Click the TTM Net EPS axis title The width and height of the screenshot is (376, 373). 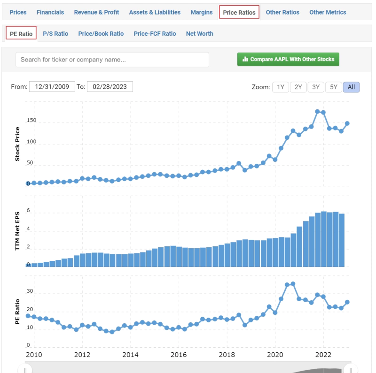(x=17, y=231)
